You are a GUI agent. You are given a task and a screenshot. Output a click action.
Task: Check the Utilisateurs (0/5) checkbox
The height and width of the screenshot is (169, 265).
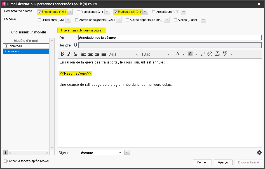pyautogui.click(x=39, y=20)
